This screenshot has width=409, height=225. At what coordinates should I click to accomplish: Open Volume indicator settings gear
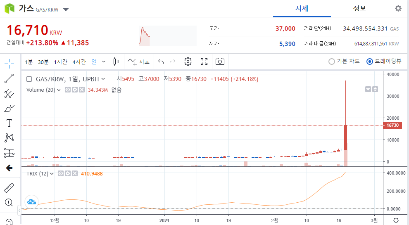point(75,90)
